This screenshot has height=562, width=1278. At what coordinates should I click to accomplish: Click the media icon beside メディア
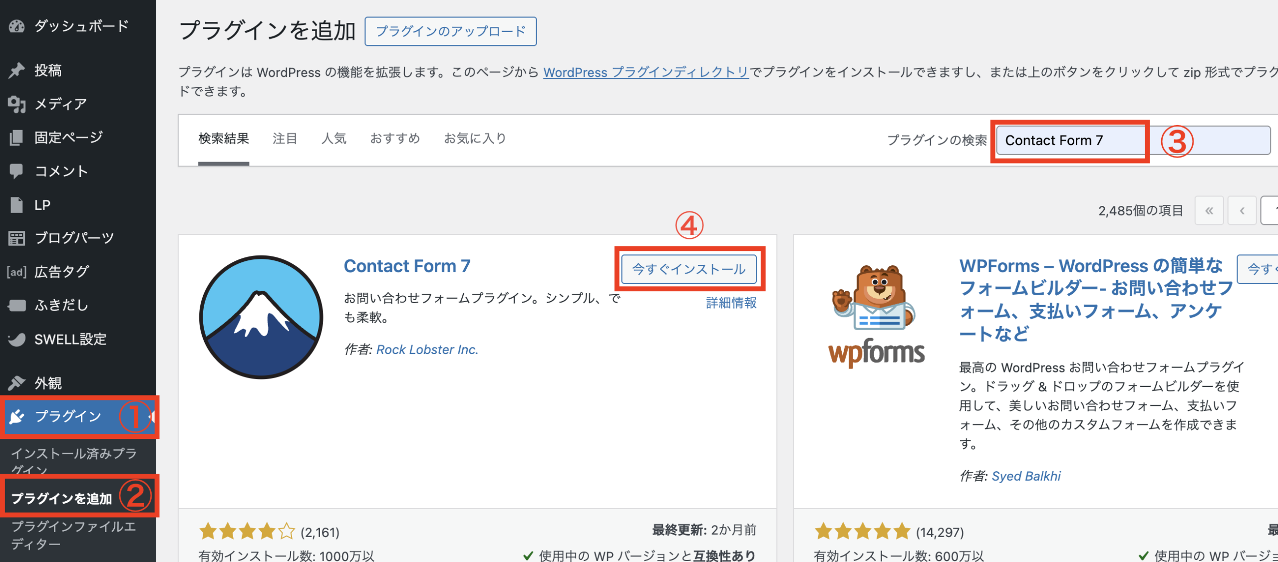16,104
